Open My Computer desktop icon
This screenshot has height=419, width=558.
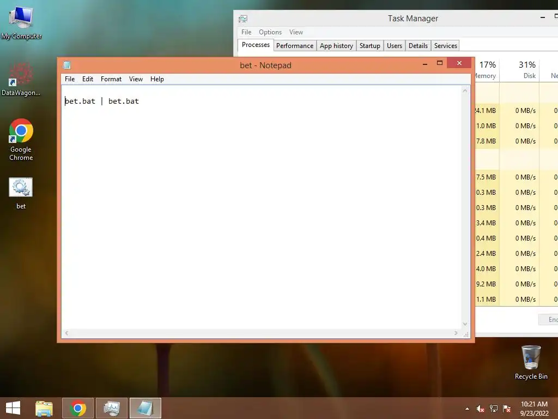point(21,22)
